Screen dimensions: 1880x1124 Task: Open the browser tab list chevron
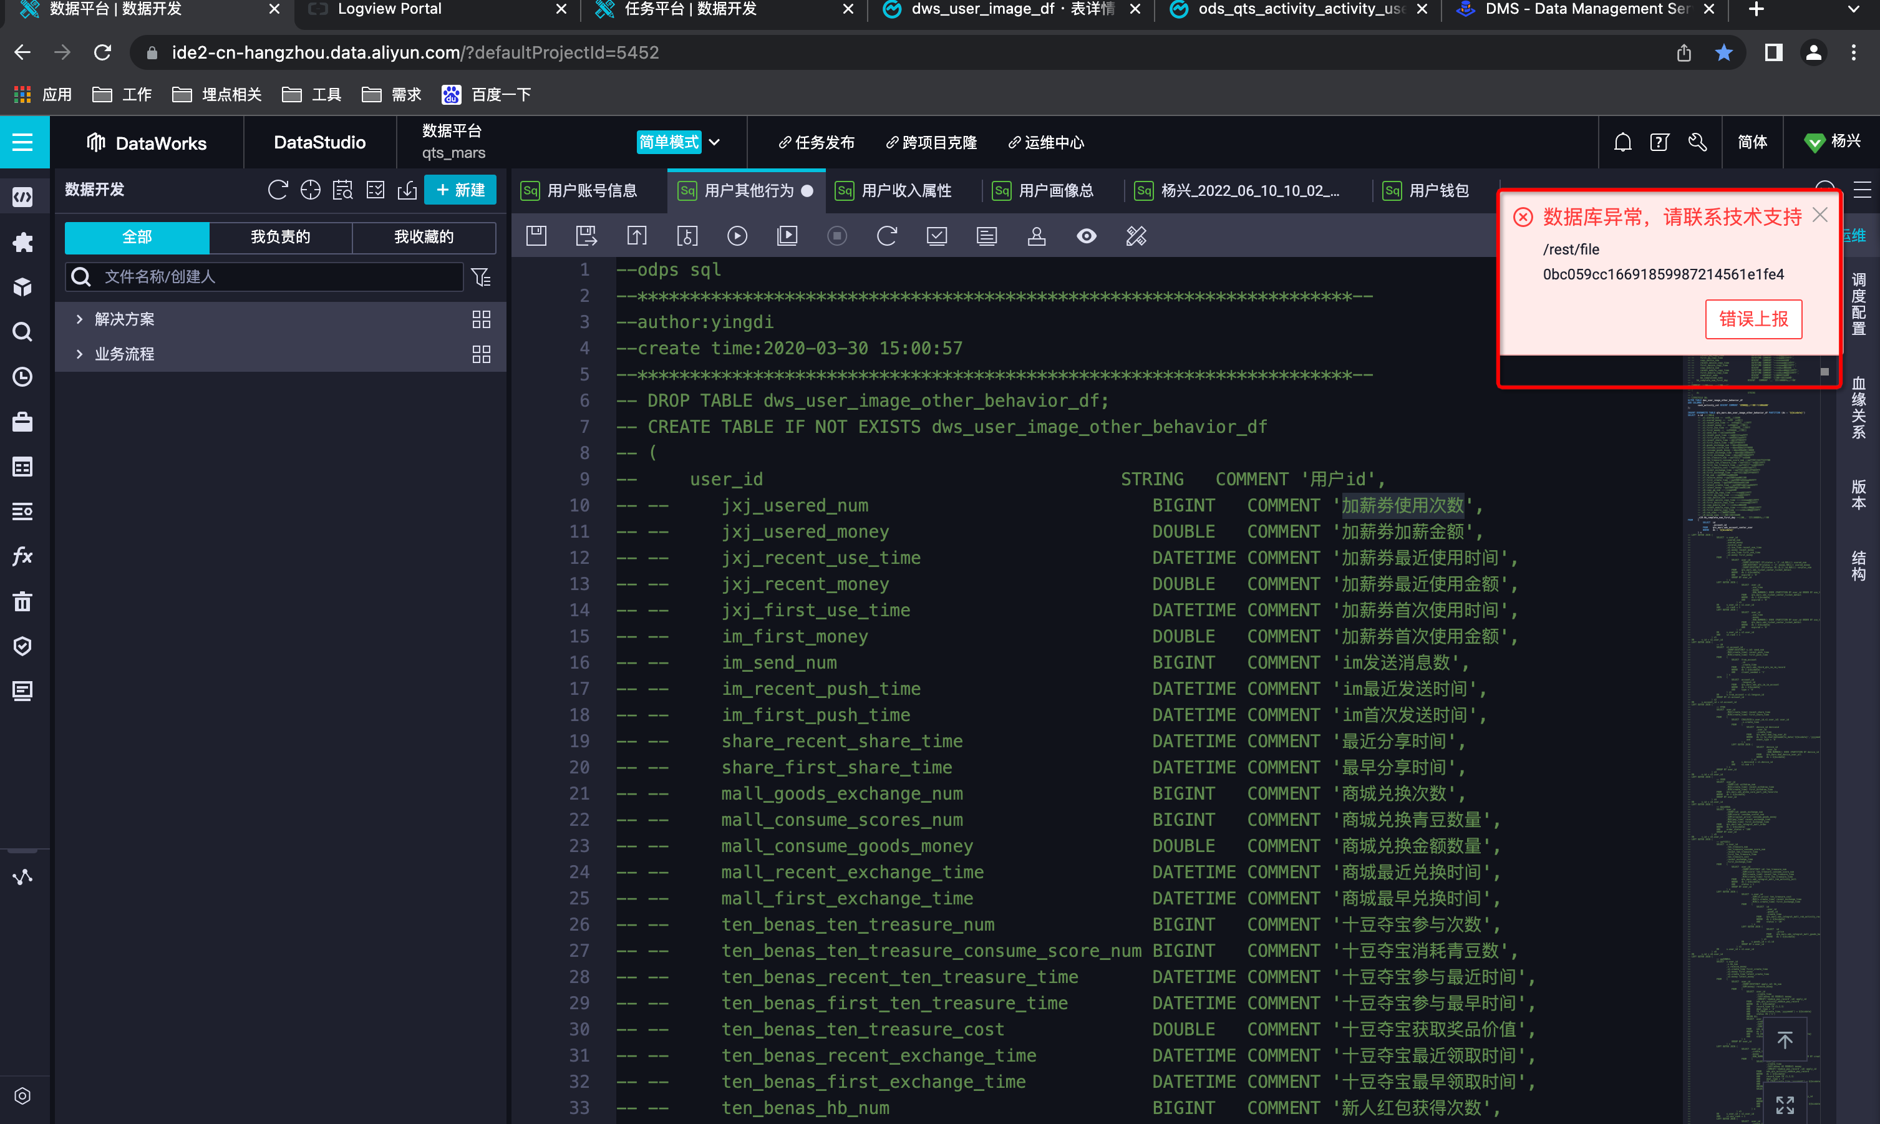(x=1853, y=9)
